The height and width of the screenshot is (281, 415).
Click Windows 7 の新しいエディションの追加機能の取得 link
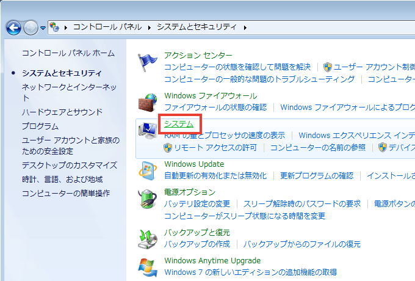(x=251, y=272)
